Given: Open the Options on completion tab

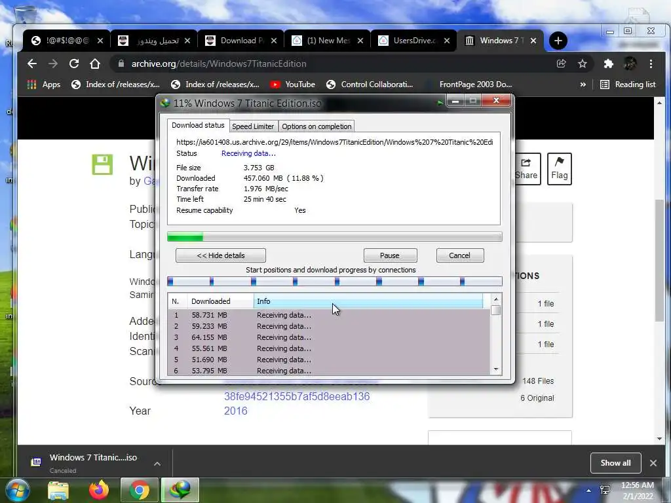Looking at the screenshot, I should [316, 126].
